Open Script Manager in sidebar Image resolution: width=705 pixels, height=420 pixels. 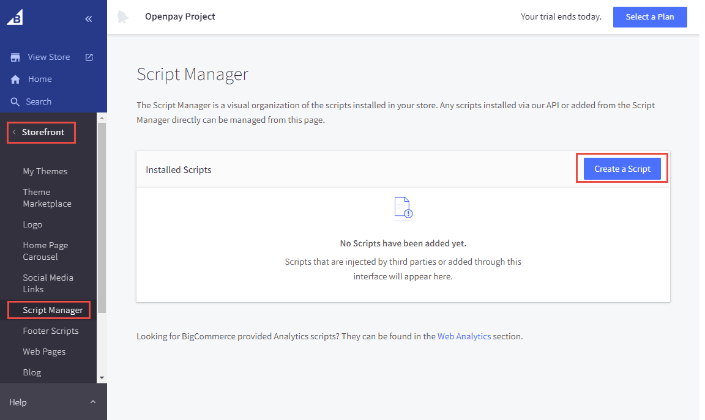(53, 310)
